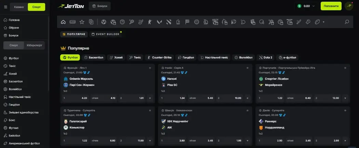Click the Поповнити deposit button
359x148 pixels.
tap(331, 6)
